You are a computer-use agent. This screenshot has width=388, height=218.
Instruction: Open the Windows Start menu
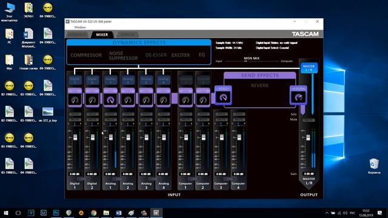coord(6,213)
